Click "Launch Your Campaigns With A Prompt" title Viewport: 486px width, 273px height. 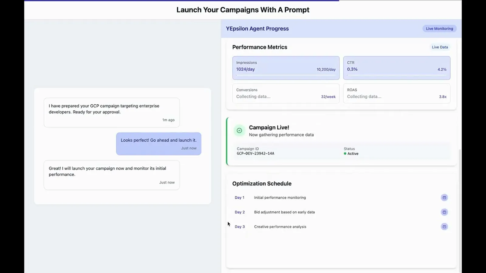coord(243,10)
